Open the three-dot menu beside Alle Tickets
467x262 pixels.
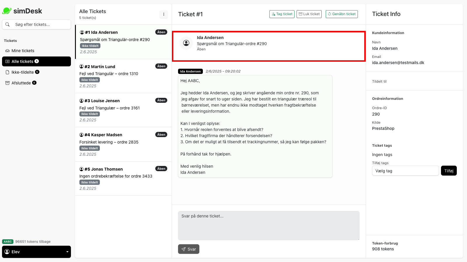coord(164,14)
